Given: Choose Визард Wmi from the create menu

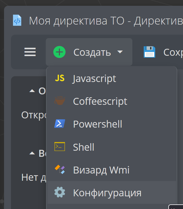Looking at the screenshot, I should click(112, 170).
